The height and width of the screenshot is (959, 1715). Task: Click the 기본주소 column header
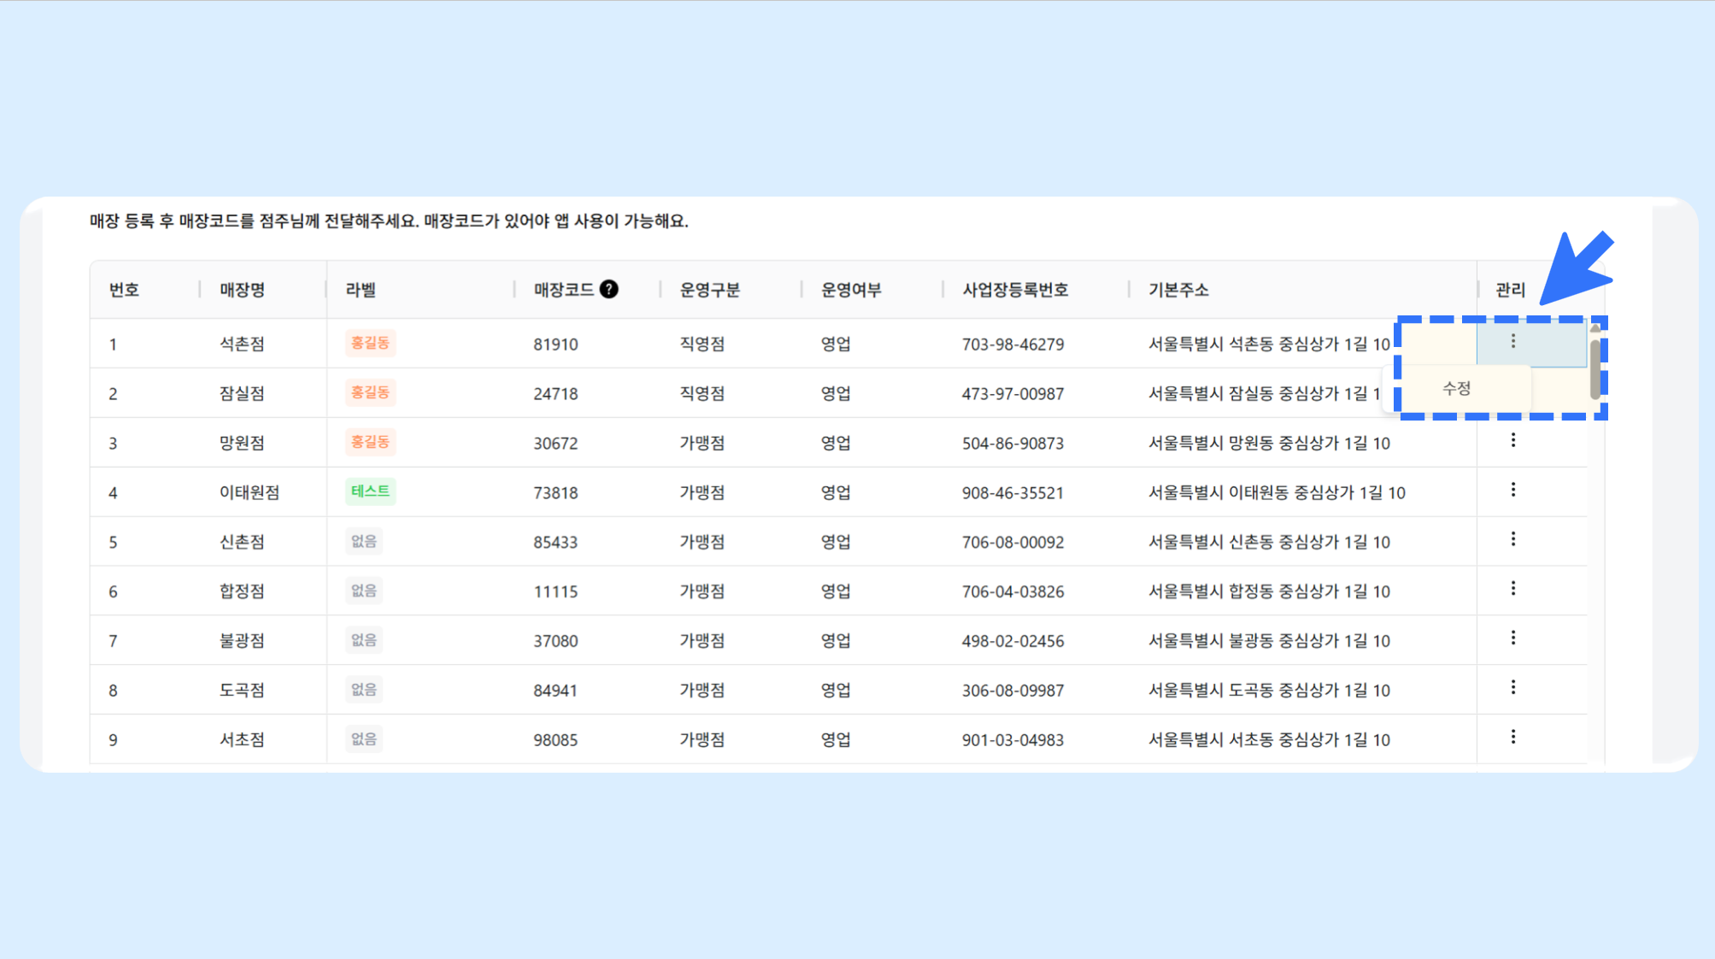pos(1178,290)
